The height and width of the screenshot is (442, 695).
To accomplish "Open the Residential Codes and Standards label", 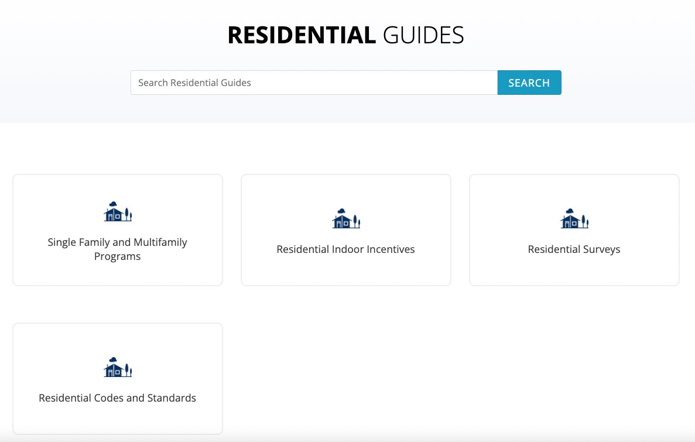I will click(x=118, y=398).
